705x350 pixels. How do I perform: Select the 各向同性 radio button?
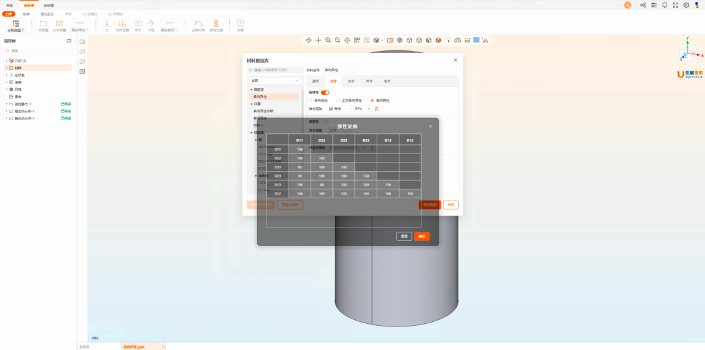(311, 101)
